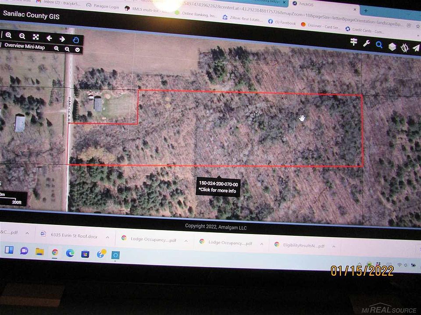Open the blue search magnifier tool

379,45
